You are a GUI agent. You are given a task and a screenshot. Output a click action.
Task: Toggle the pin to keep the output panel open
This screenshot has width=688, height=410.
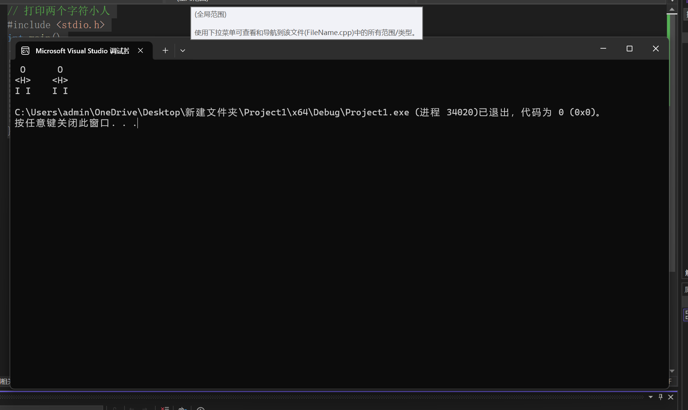(x=661, y=397)
